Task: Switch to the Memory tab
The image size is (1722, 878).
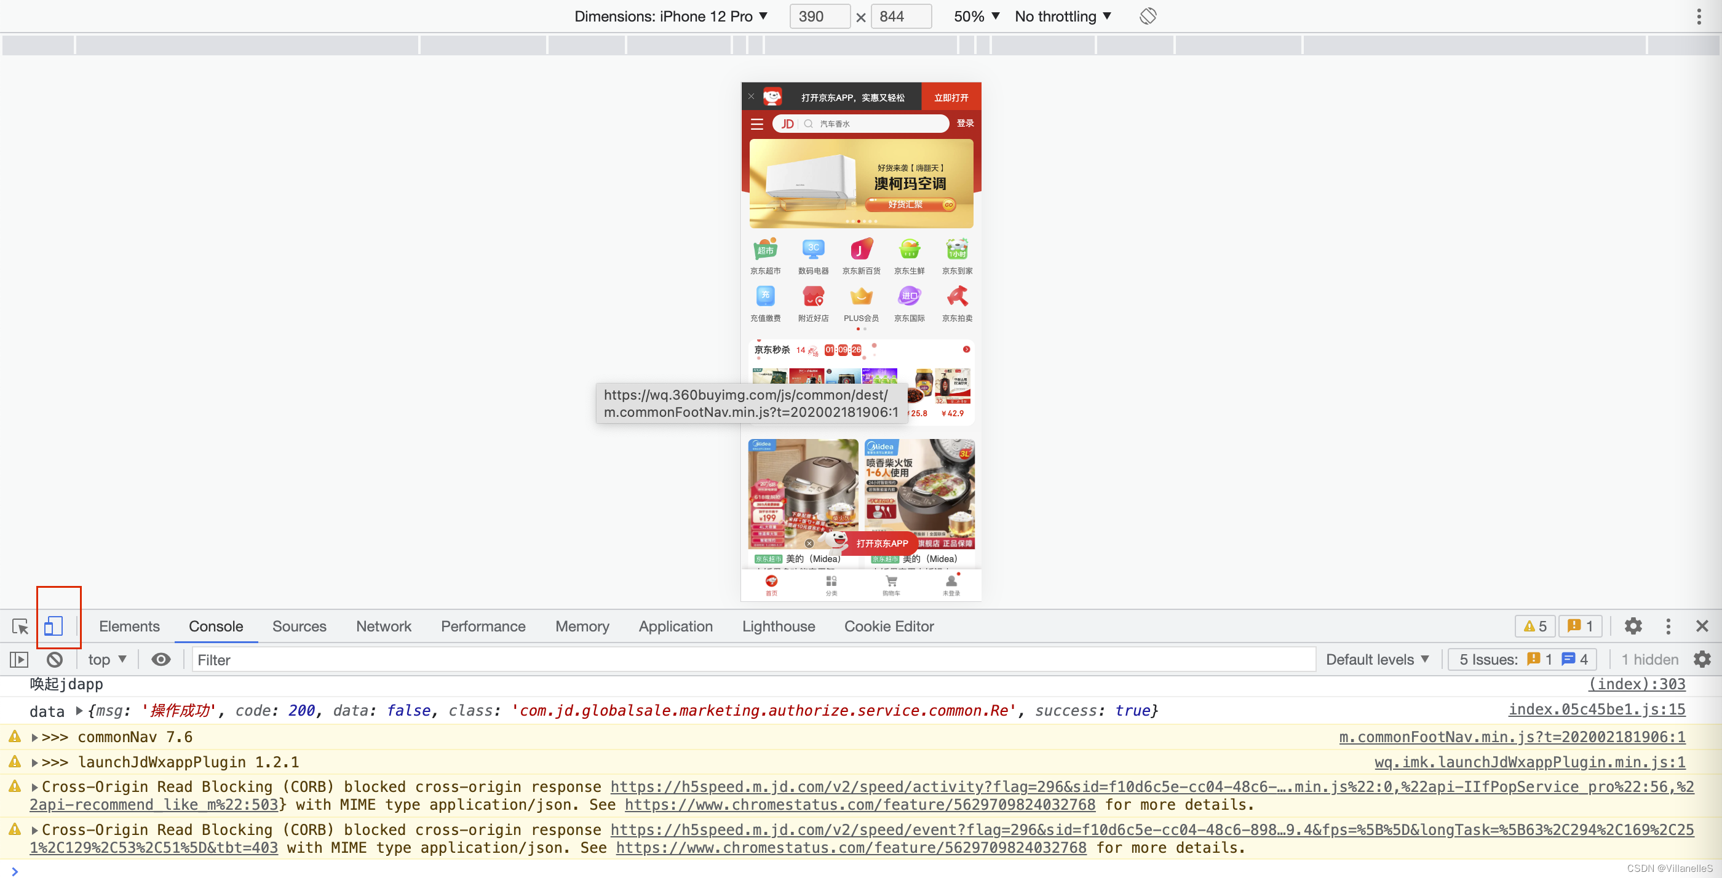Action: 582,626
